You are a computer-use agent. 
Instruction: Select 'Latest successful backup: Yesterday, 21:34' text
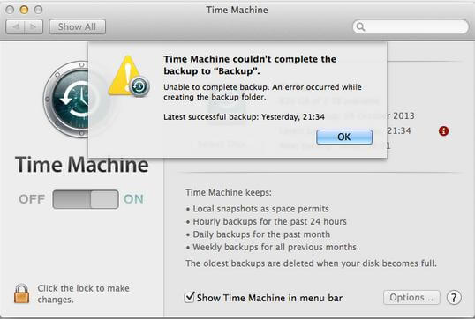point(245,117)
